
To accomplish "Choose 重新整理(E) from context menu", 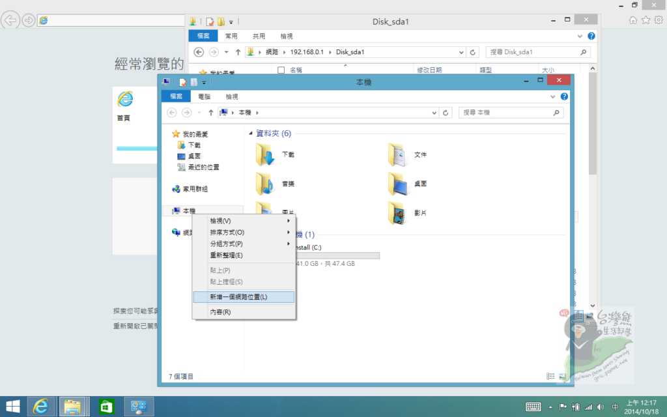I will point(244,255).
